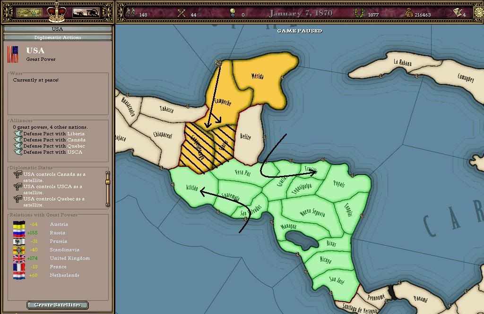The image size is (484, 314).
Task: Click the Currently at peace! text
Action: 35,80
